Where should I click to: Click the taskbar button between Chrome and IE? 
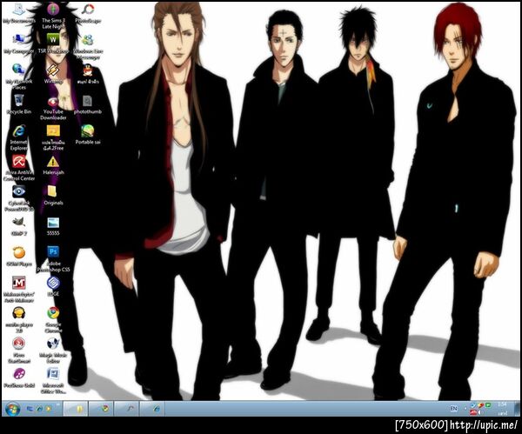pyautogui.click(x=128, y=409)
